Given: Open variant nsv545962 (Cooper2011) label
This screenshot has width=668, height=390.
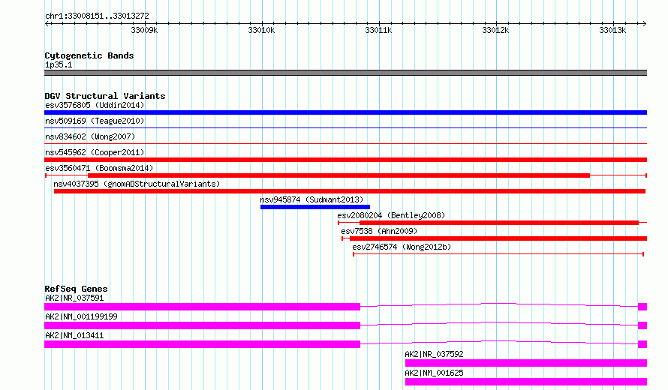Looking at the screenshot, I should (x=95, y=152).
